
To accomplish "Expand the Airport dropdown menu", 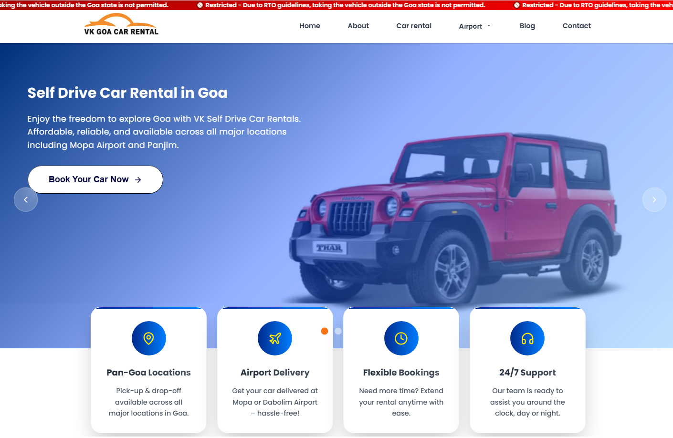I will pyautogui.click(x=474, y=26).
